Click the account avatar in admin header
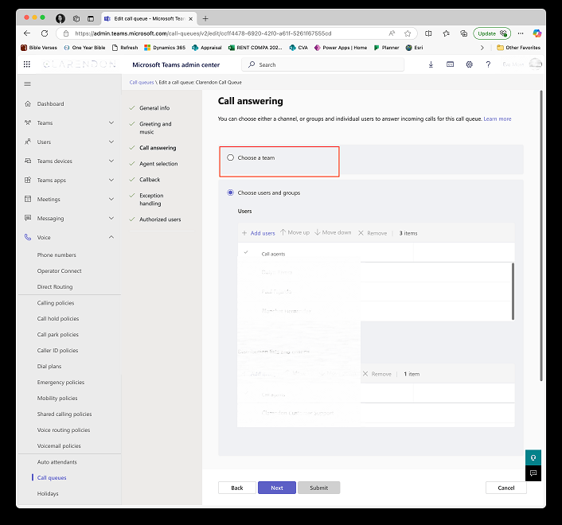This screenshot has width=562, height=525. tap(536, 64)
